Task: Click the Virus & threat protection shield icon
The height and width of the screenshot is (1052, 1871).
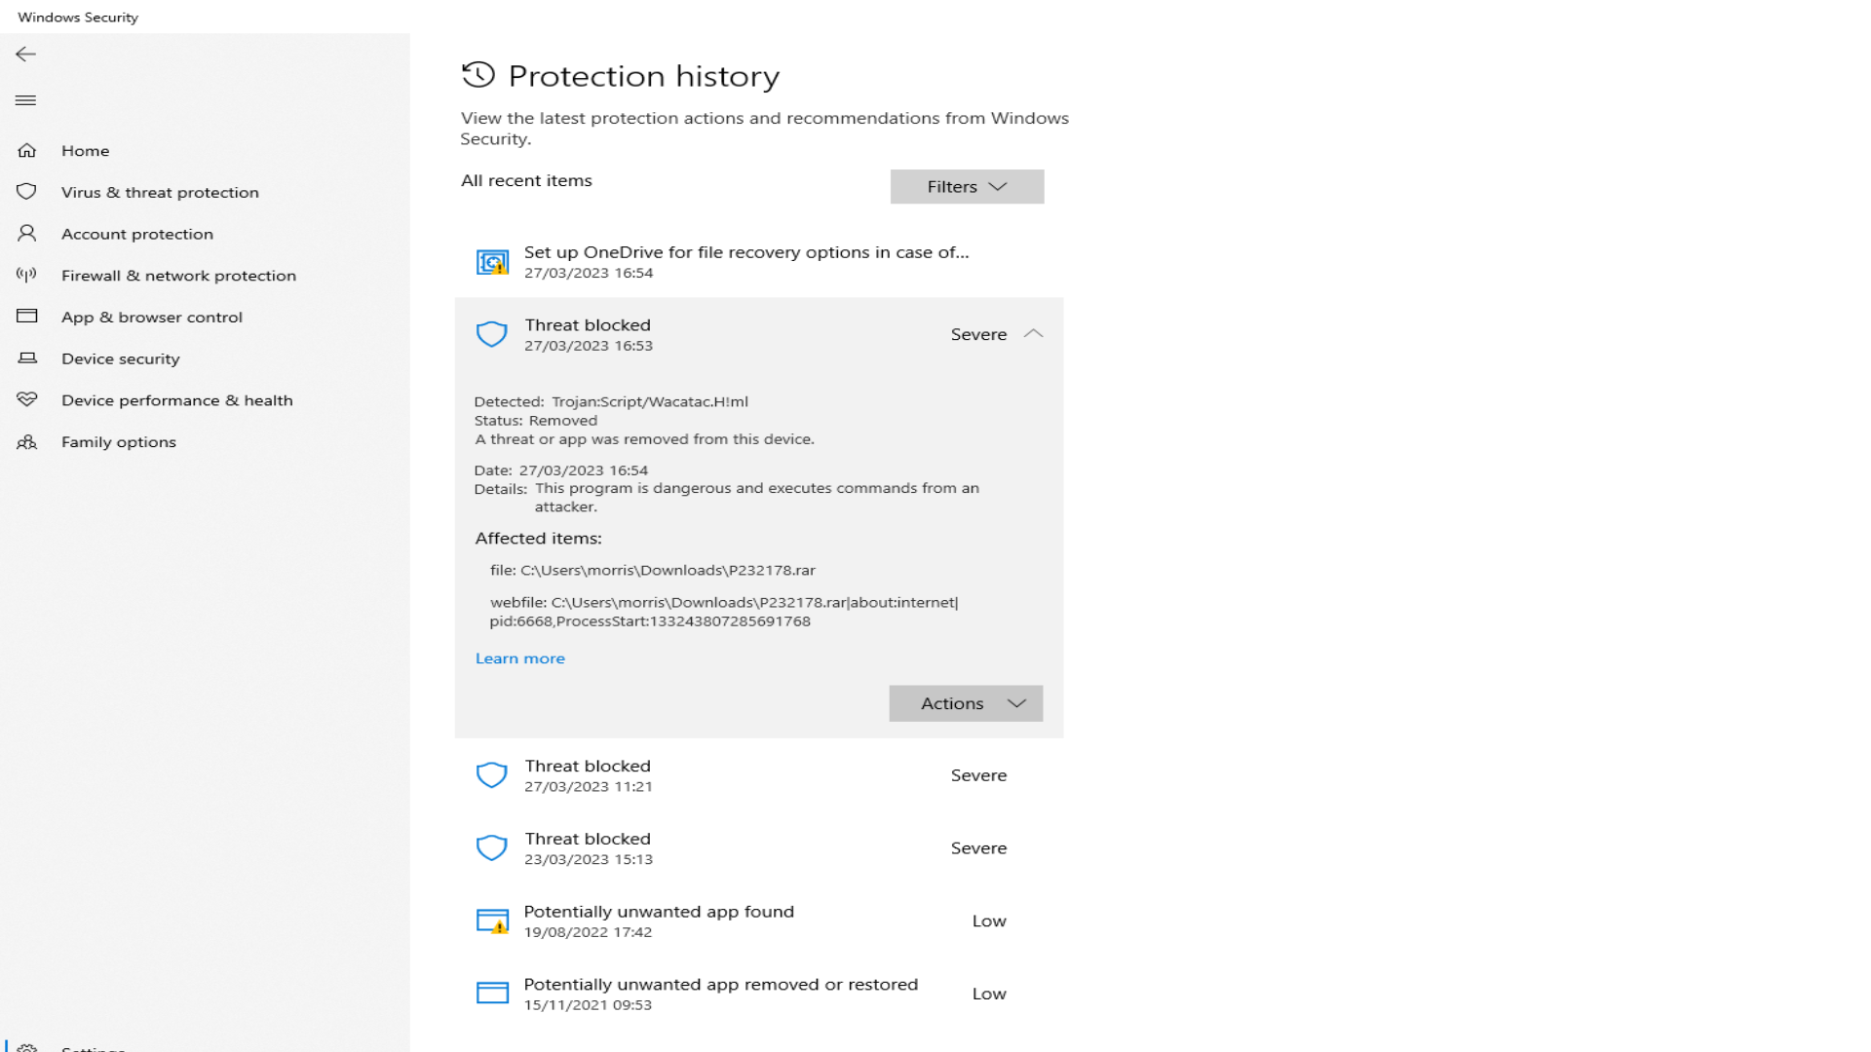Action: click(x=27, y=192)
